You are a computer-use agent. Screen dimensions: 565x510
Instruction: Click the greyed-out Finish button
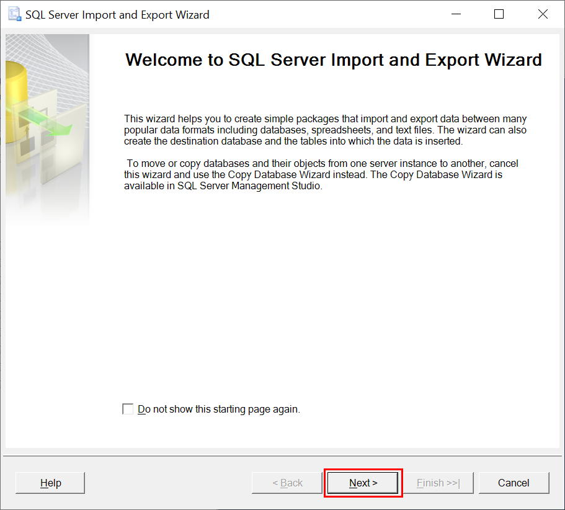[438, 483]
